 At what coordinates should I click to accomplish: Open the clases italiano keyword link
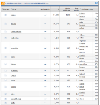16,31
